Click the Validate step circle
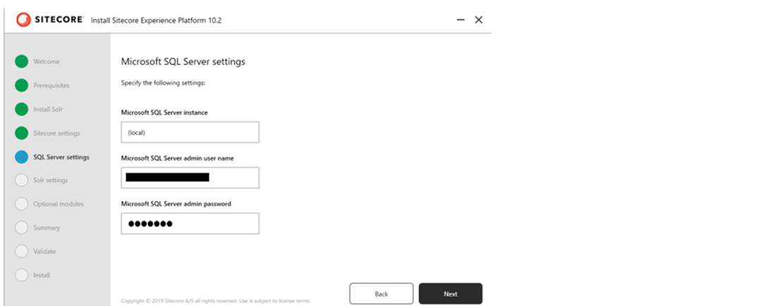The width and height of the screenshot is (758, 306). click(22, 252)
